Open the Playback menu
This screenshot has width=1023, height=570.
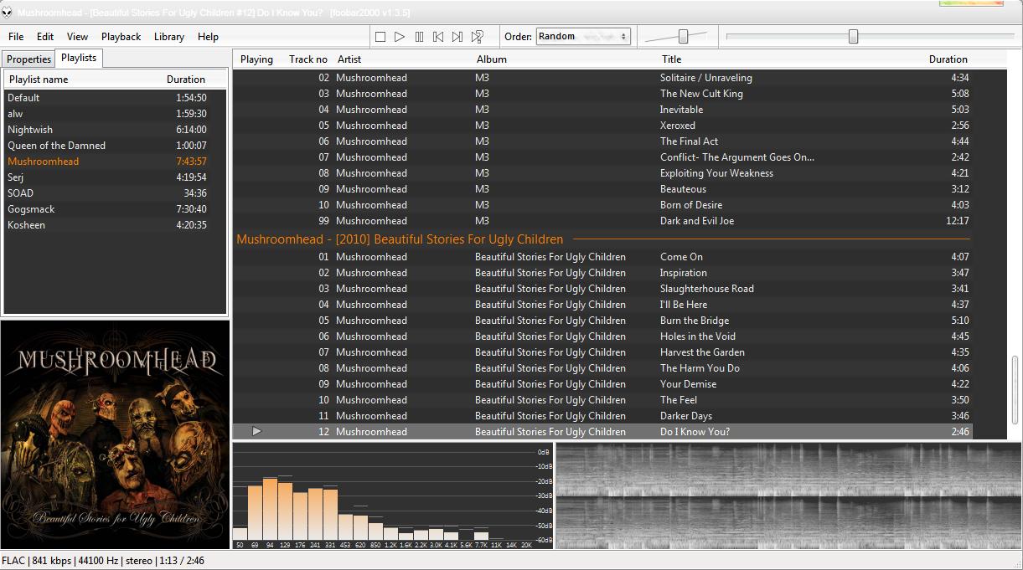121,37
